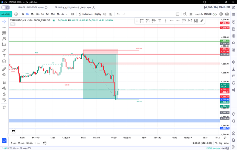Open the candle chart type selector
Image resolution: width=237 pixels, height=150 pixels.
72,14
